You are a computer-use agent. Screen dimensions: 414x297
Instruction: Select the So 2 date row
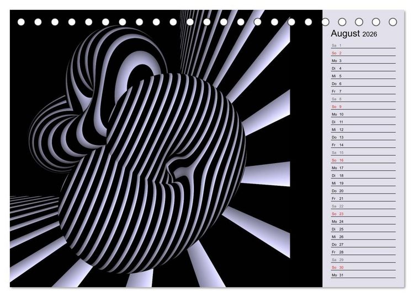364,53
